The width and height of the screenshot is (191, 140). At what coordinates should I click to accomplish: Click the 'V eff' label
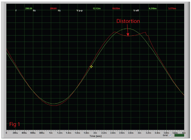[136, 11]
